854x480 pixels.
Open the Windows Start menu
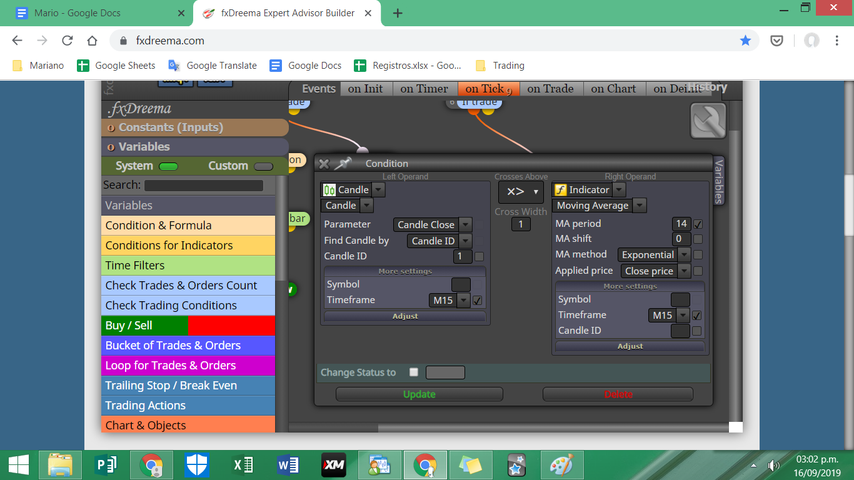pyautogui.click(x=18, y=465)
